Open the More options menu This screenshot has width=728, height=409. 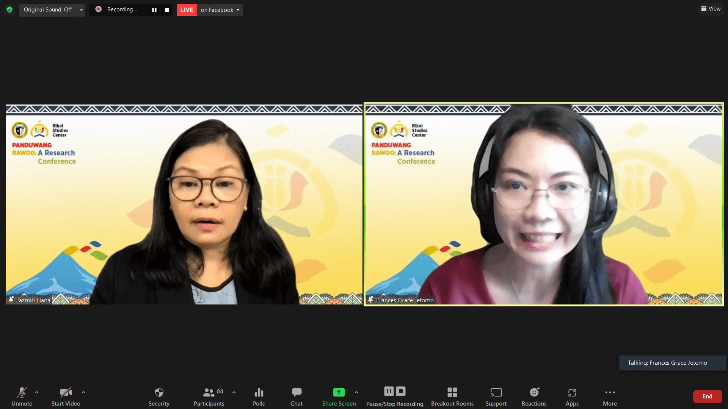point(610,396)
